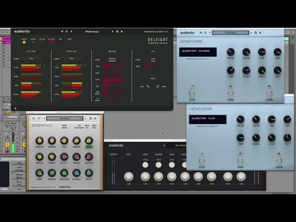
Task: Click the A/B compare icon in Grainspace
Action: click(33, 118)
